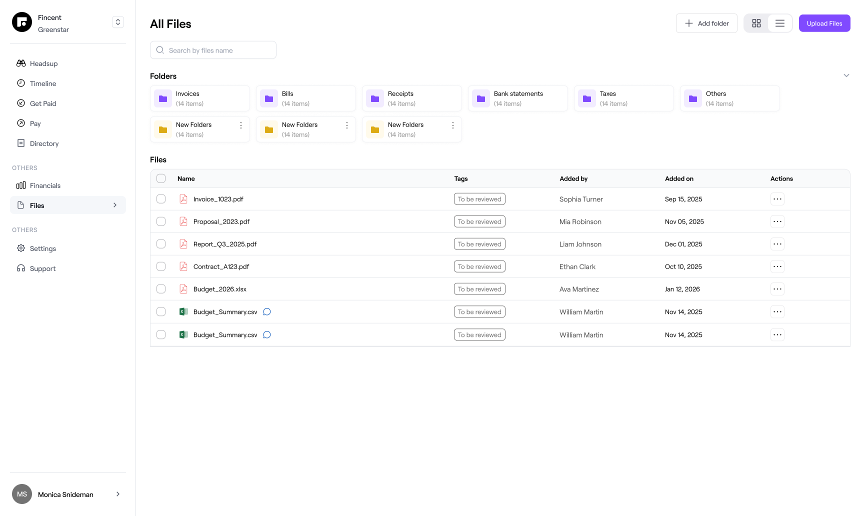This screenshot has width=864, height=516.
Task: Check the box for Proposal_2023.pdf
Action: click(x=161, y=221)
